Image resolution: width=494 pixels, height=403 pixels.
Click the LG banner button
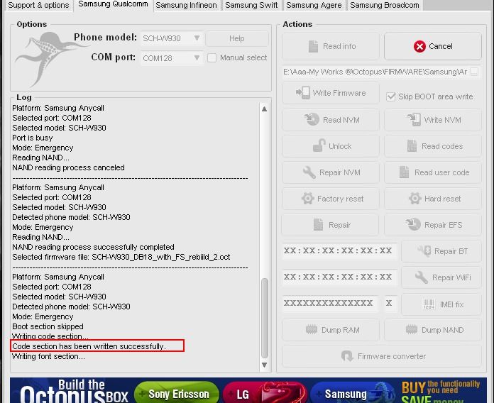(265, 392)
